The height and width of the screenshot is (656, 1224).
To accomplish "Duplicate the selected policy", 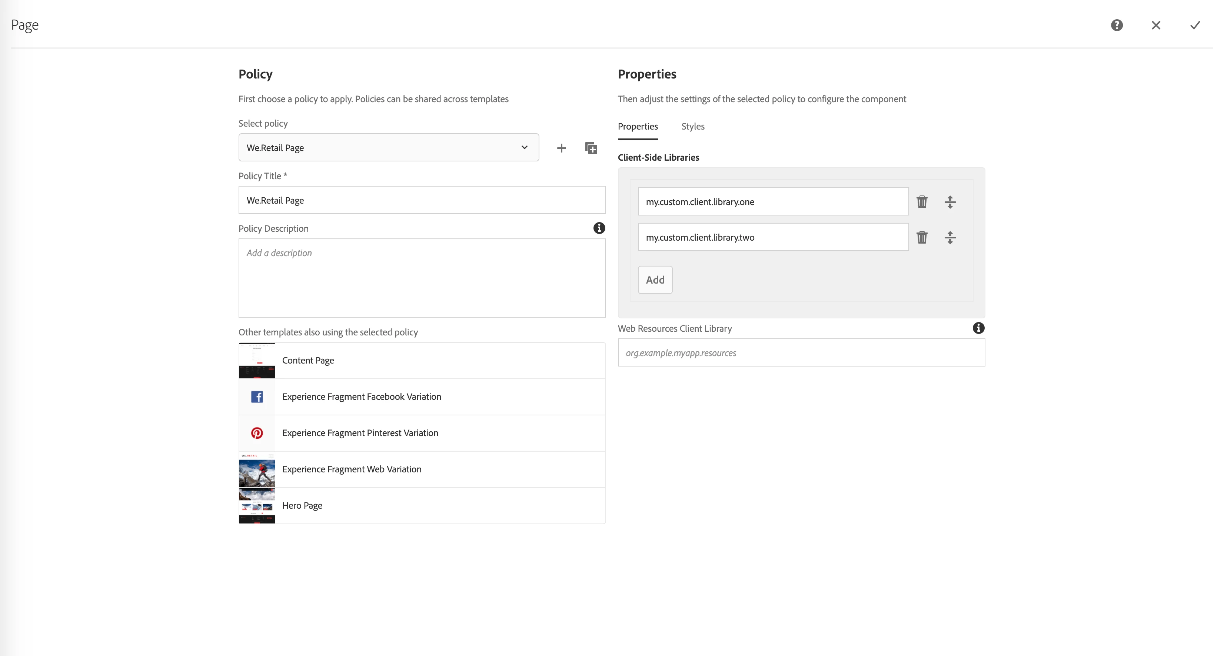I will pyautogui.click(x=591, y=148).
